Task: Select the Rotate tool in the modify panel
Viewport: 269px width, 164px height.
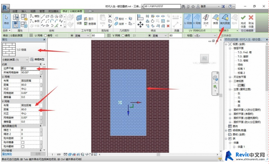Action: (152, 21)
